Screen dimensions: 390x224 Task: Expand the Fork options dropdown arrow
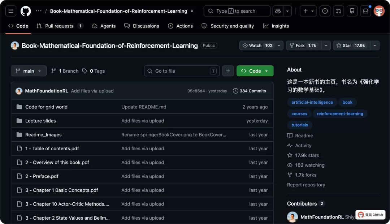pos(326,46)
